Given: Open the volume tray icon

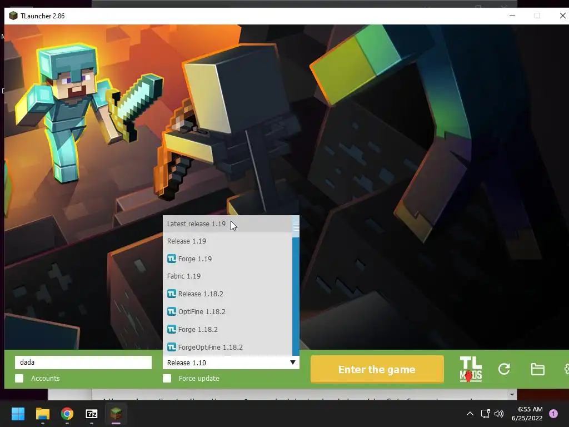Looking at the screenshot, I should click(500, 414).
